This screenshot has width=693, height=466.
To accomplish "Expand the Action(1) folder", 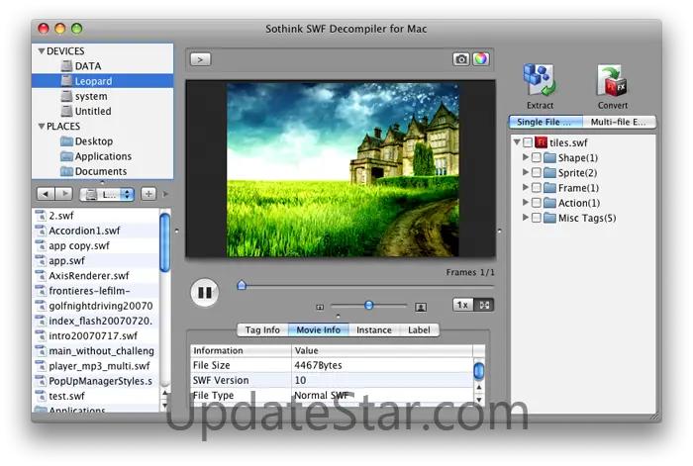I will [525, 202].
